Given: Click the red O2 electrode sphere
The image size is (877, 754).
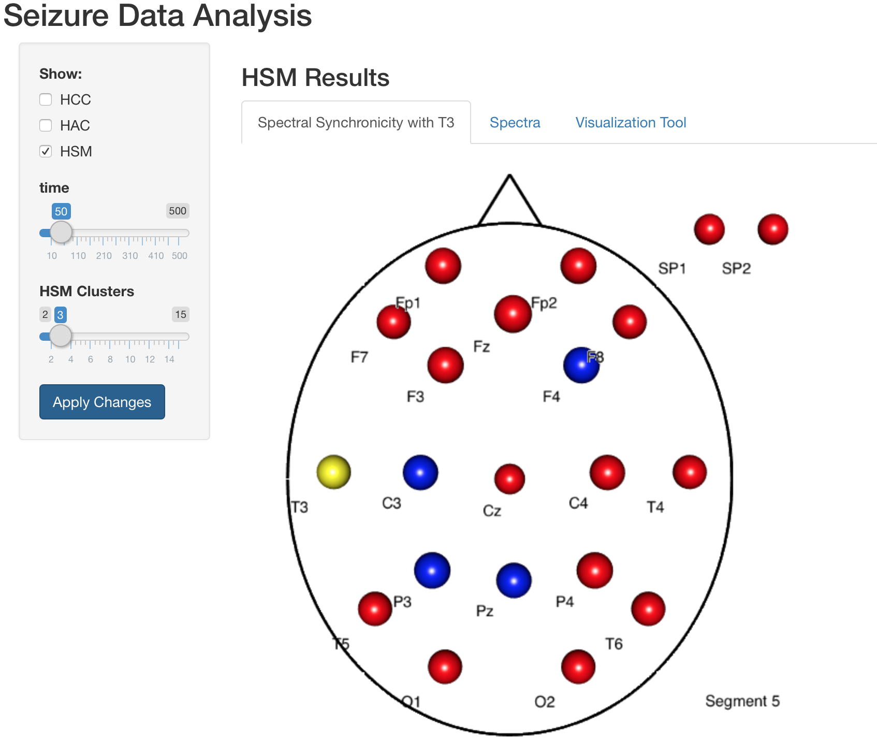Looking at the screenshot, I should click(x=578, y=666).
